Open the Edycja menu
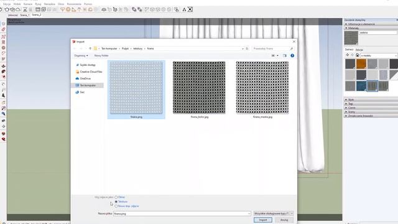398x224 pixels. (x=7, y=4)
